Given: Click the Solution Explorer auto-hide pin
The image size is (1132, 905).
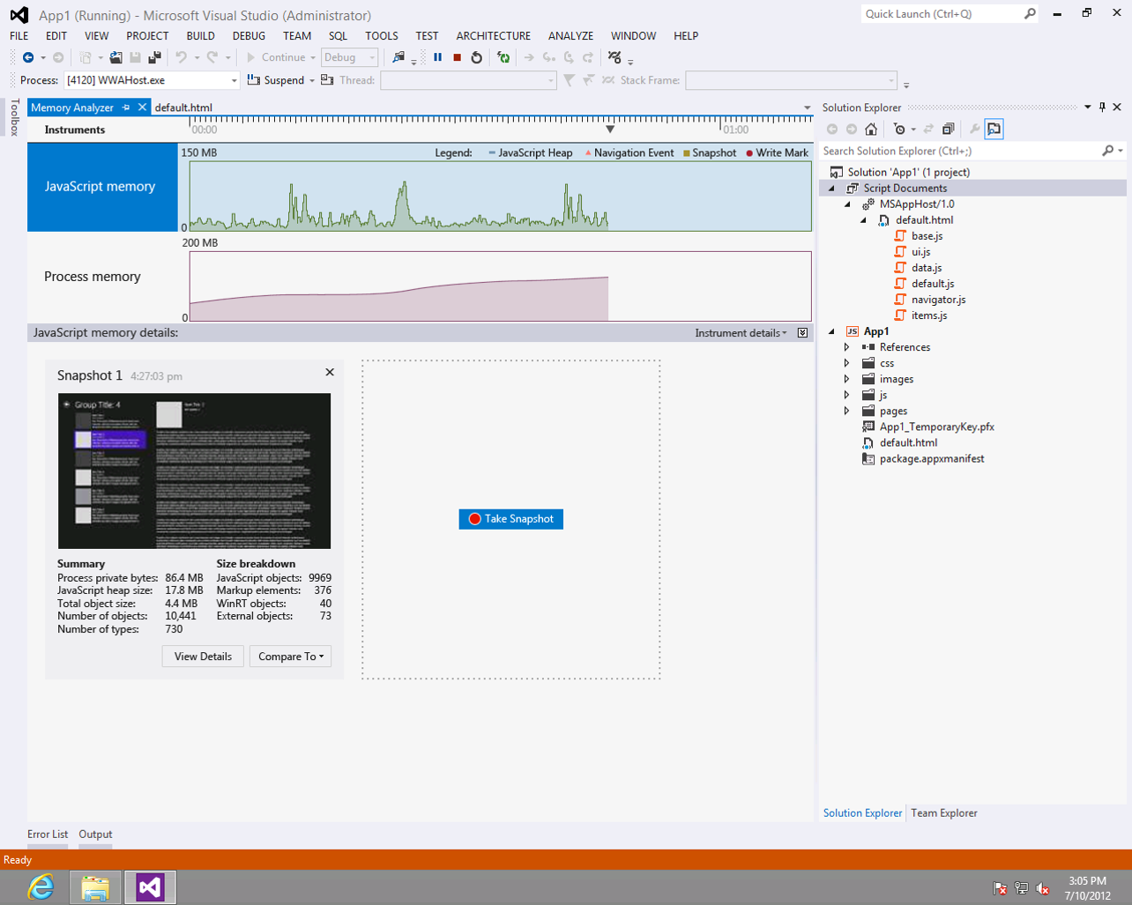Looking at the screenshot, I should pos(1102,108).
